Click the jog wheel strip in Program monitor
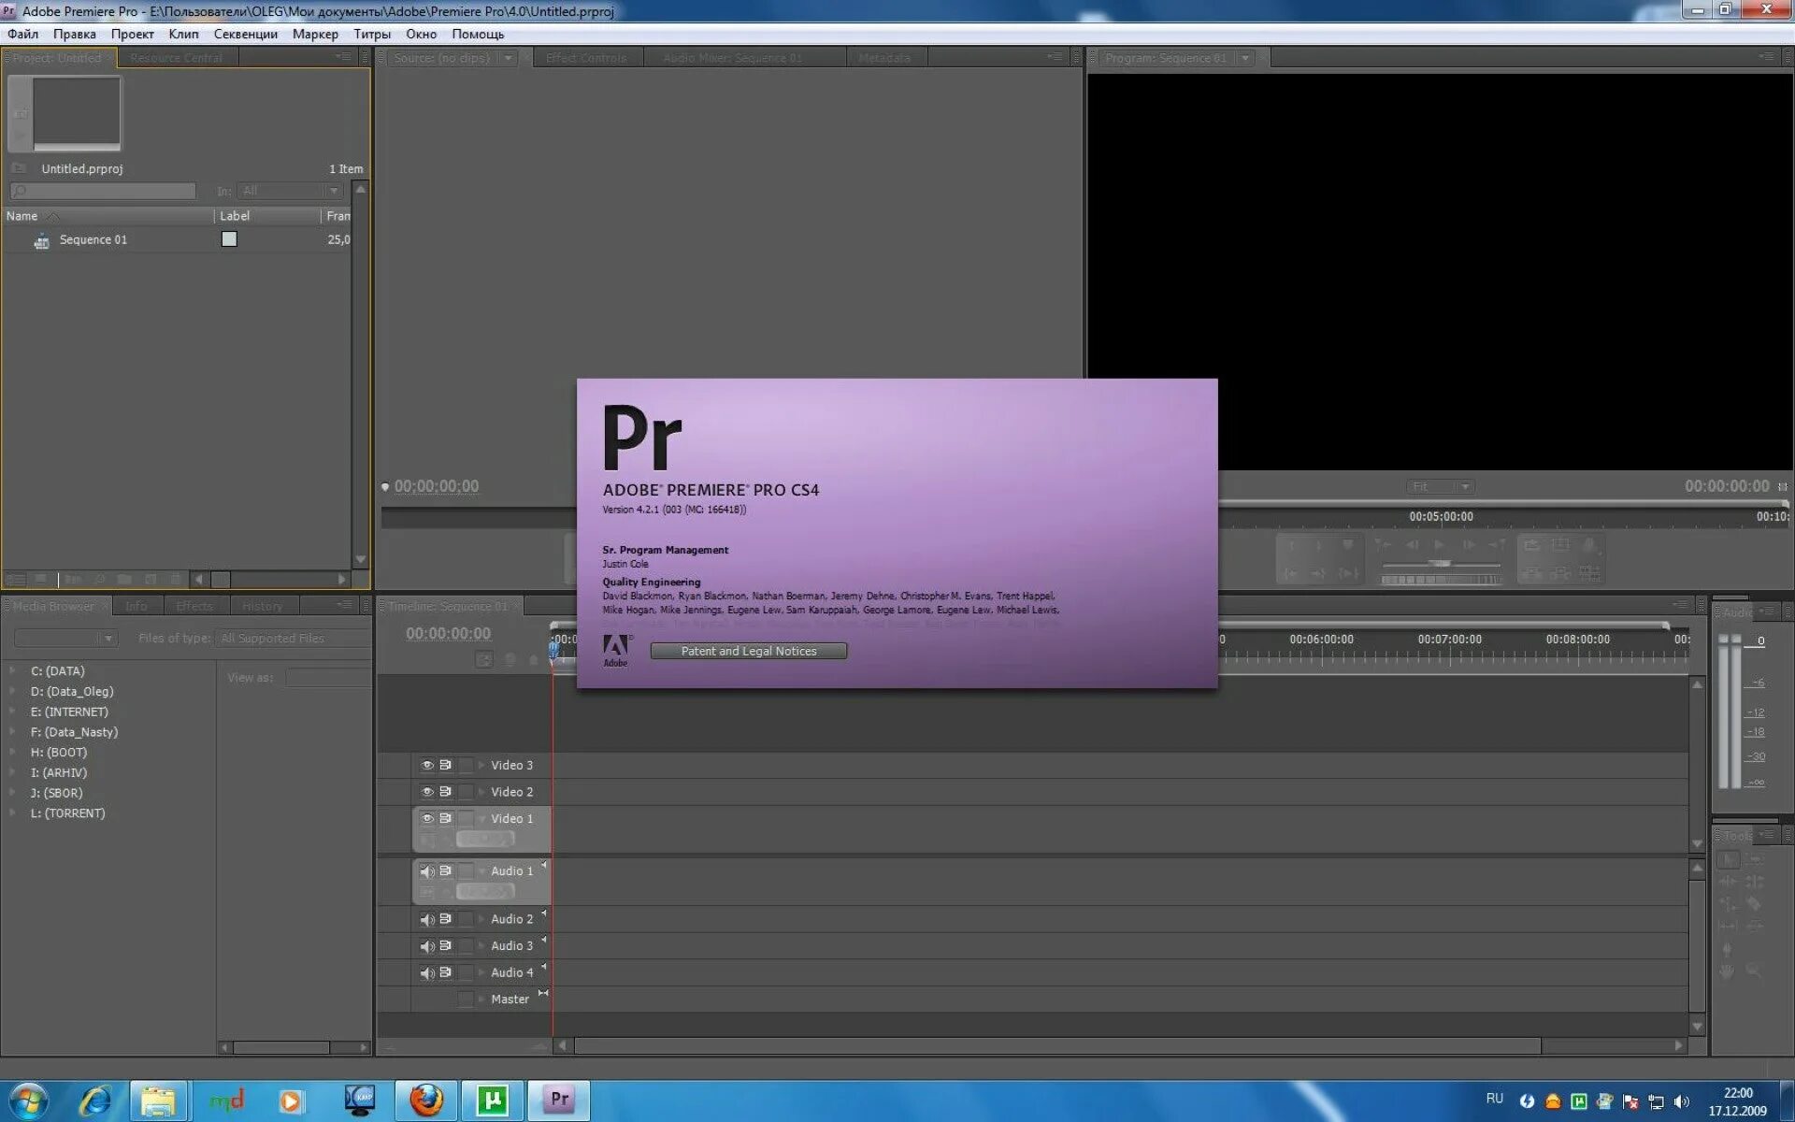 [1441, 581]
